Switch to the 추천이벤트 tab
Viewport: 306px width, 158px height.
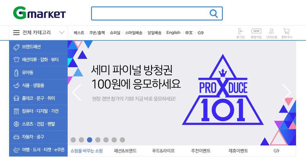tap(201, 151)
